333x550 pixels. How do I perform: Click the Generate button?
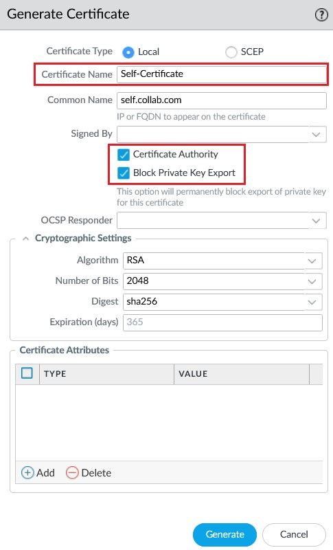[x=225, y=534]
